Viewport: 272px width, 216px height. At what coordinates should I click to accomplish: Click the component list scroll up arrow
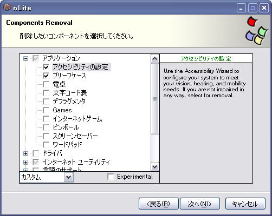tap(155, 58)
